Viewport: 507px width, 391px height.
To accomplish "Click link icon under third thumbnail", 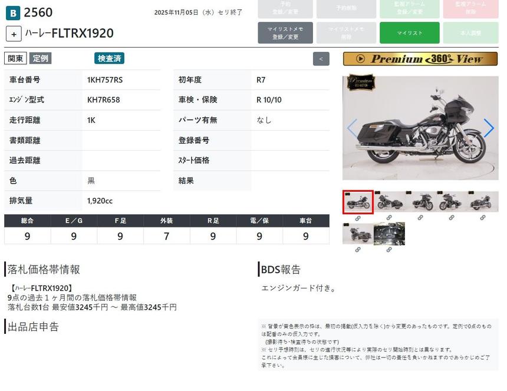I will (420, 218).
